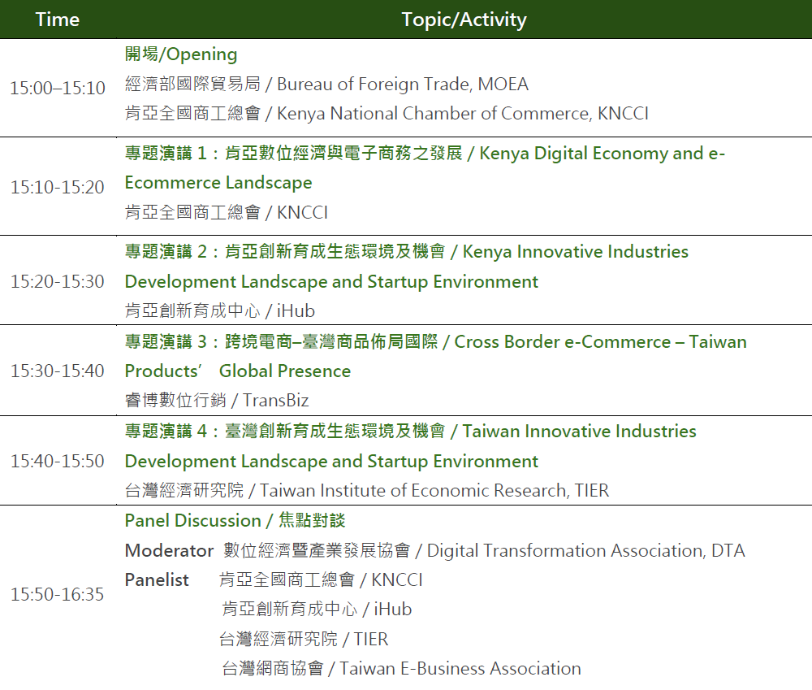Click panelist 台灣經濟研究院 / TIER
Viewport: 812px width, 690px height.
click(x=304, y=639)
